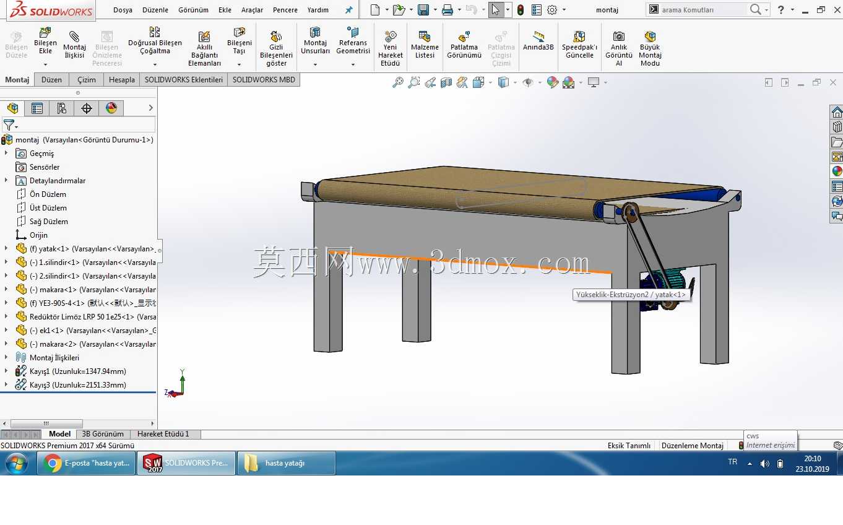Image resolution: width=843 pixels, height=525 pixels.
Task: Click the Referans Geometrisi icon
Action: (353, 32)
